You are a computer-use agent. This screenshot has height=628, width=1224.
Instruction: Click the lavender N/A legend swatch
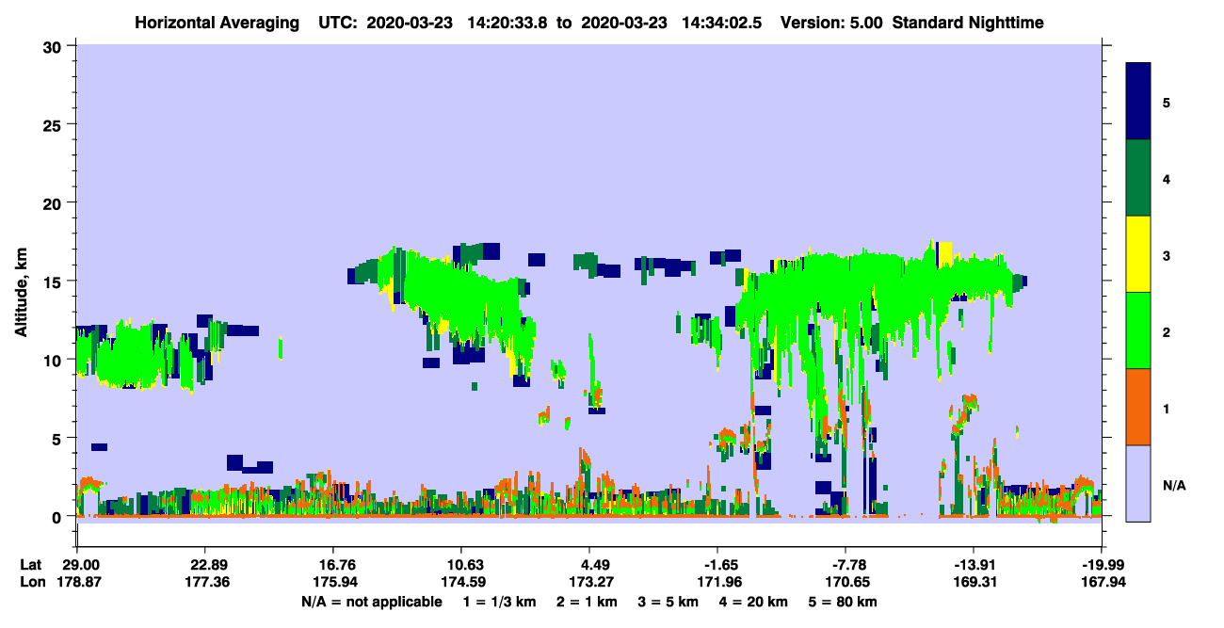coord(1139,483)
